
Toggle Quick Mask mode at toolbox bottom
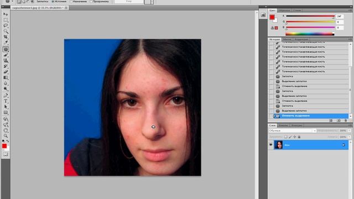pyautogui.click(x=6, y=154)
